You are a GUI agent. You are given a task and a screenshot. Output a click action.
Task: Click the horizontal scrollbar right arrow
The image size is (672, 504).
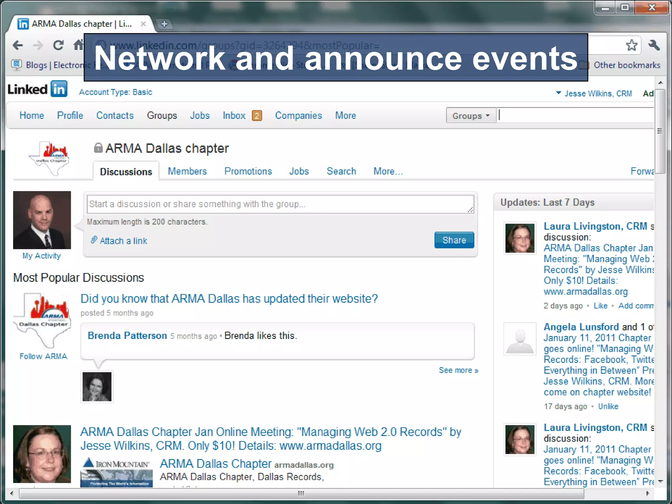pos(647,493)
